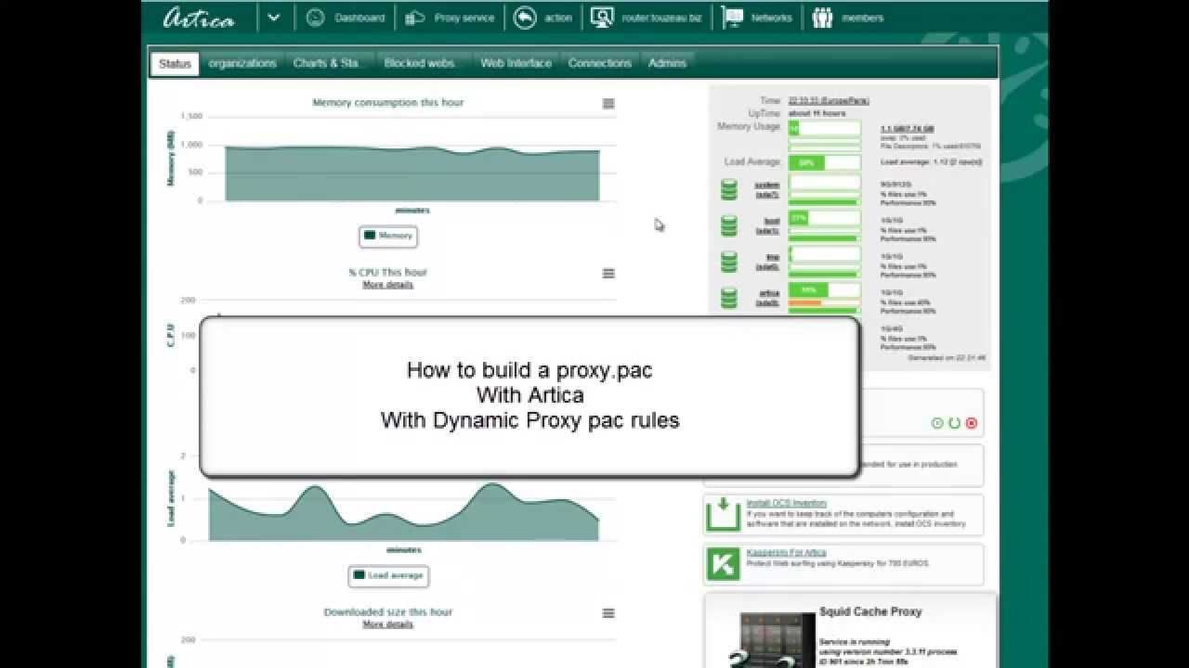Click the green start service icon
The image size is (1189, 668).
937,423
